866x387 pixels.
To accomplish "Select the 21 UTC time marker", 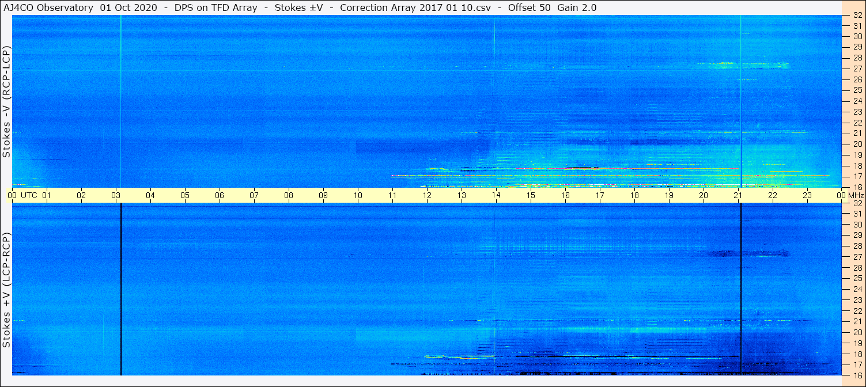I will pos(738,195).
